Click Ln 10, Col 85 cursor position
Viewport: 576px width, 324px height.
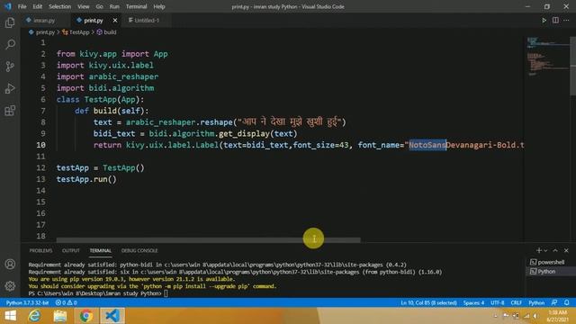click(x=428, y=302)
